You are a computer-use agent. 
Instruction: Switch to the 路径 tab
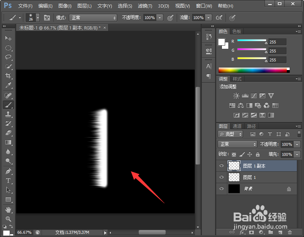pos(251,126)
